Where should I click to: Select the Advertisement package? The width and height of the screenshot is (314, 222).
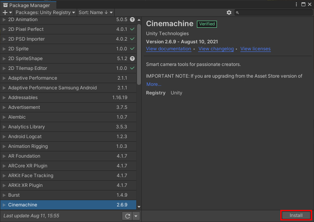click(x=68, y=107)
